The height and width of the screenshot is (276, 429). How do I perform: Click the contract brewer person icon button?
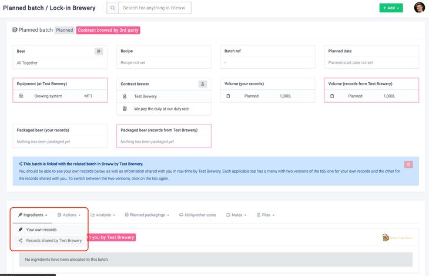203,84
